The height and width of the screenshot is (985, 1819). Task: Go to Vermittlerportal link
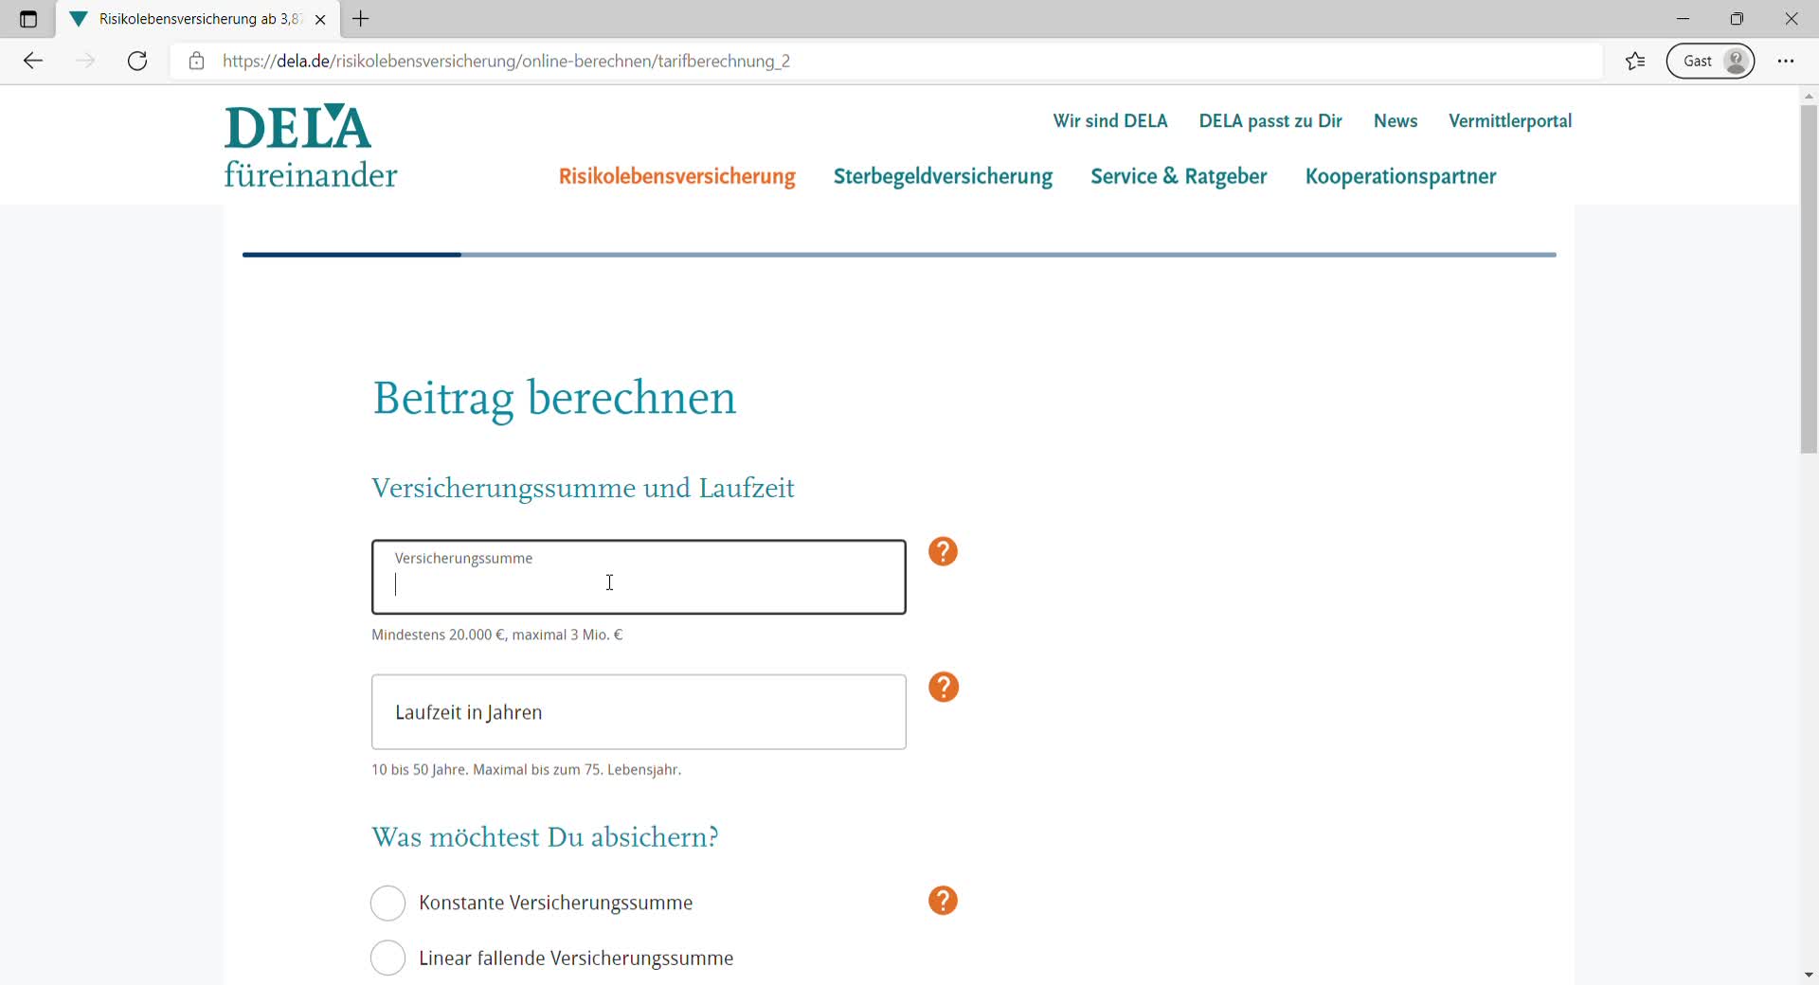pos(1510,121)
